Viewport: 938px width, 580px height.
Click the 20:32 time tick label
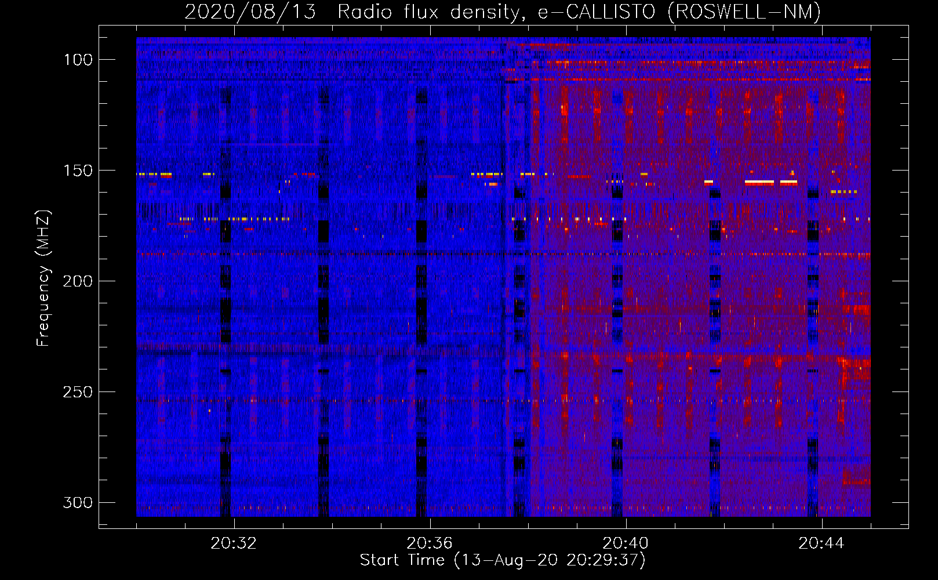(x=234, y=543)
